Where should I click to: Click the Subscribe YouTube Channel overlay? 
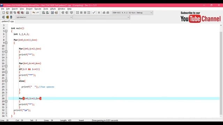click(201, 17)
